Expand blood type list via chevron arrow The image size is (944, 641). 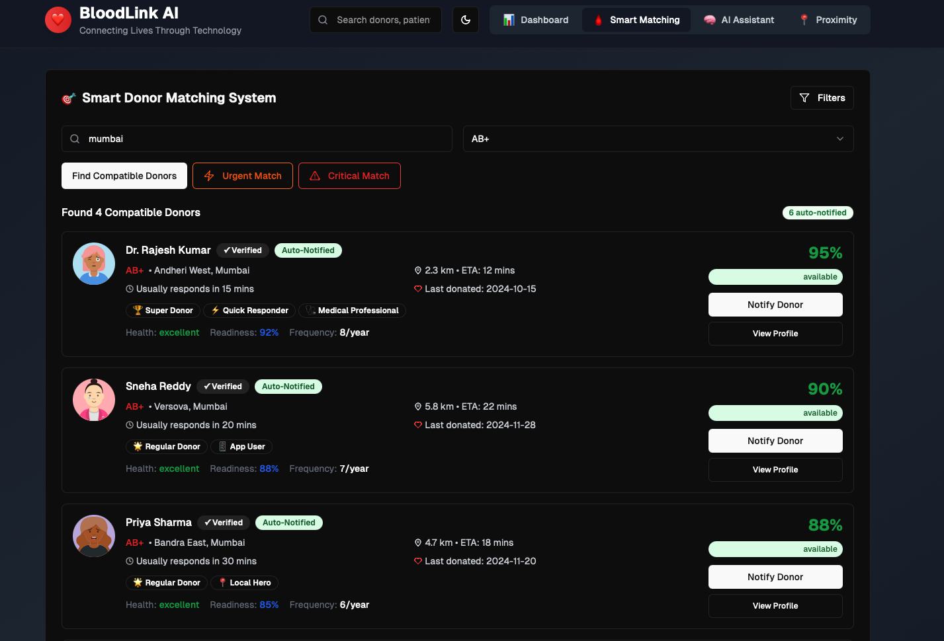840,139
